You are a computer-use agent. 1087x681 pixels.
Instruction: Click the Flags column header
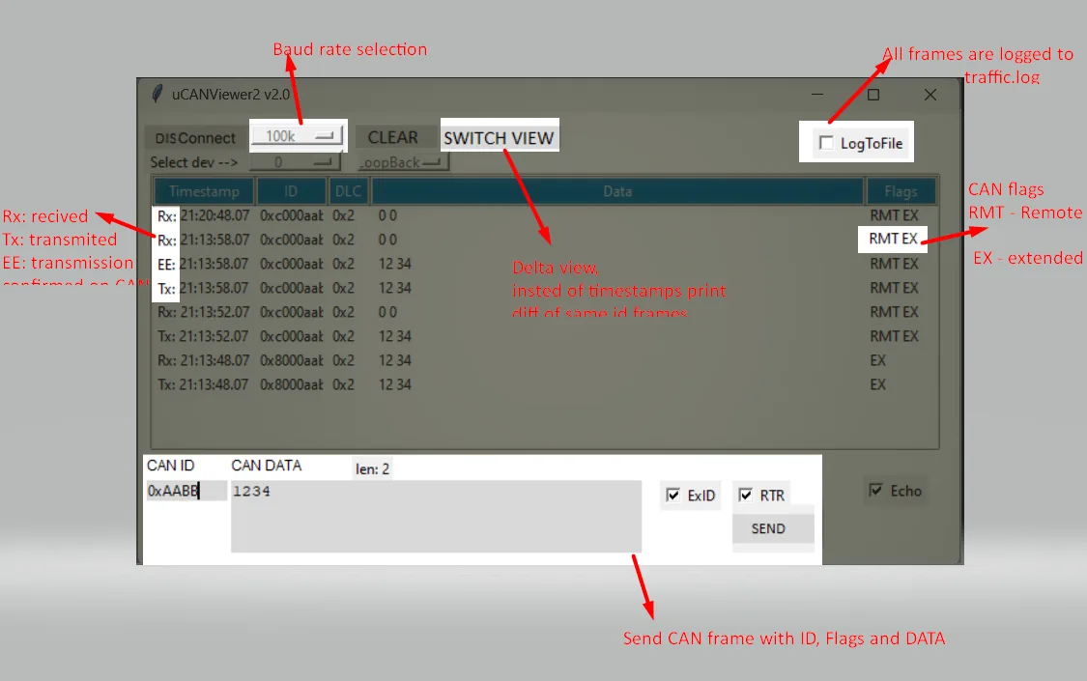(x=901, y=191)
